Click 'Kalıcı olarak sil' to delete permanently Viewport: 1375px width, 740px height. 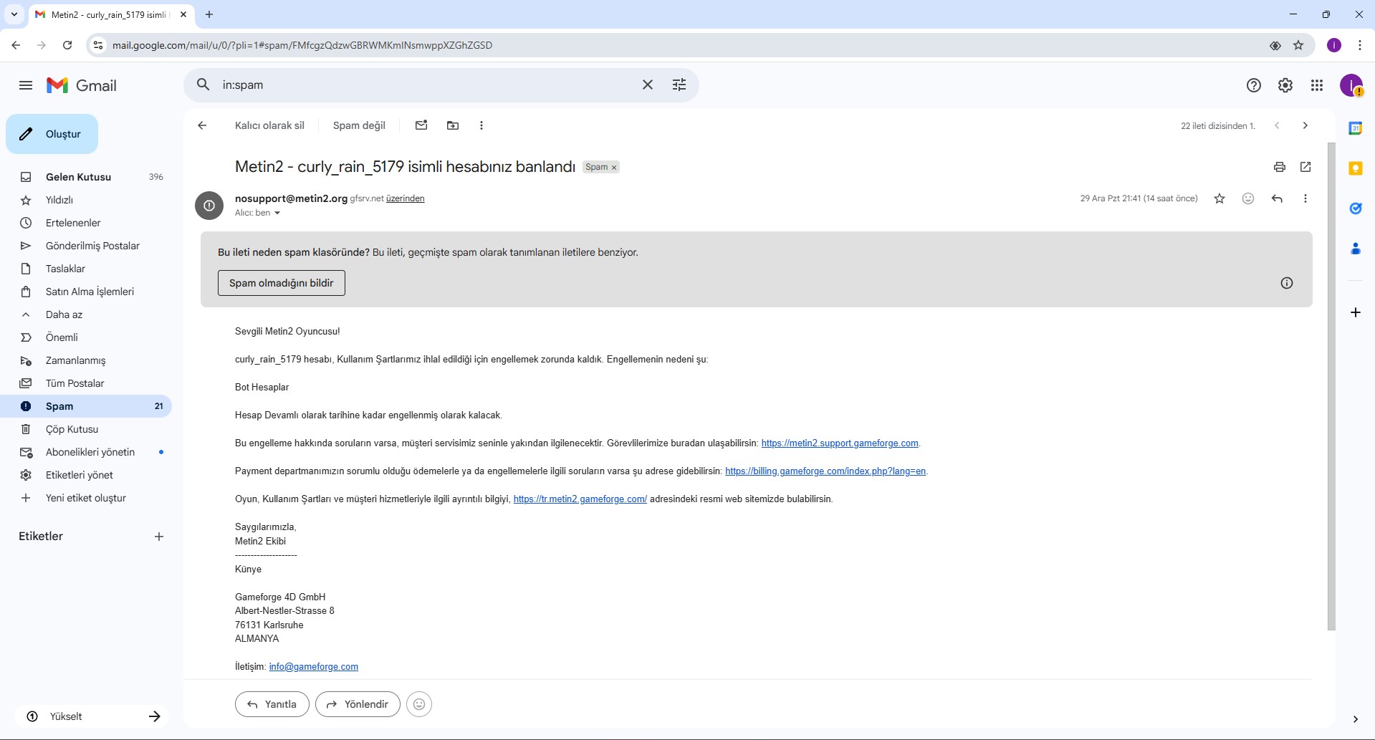(x=269, y=125)
